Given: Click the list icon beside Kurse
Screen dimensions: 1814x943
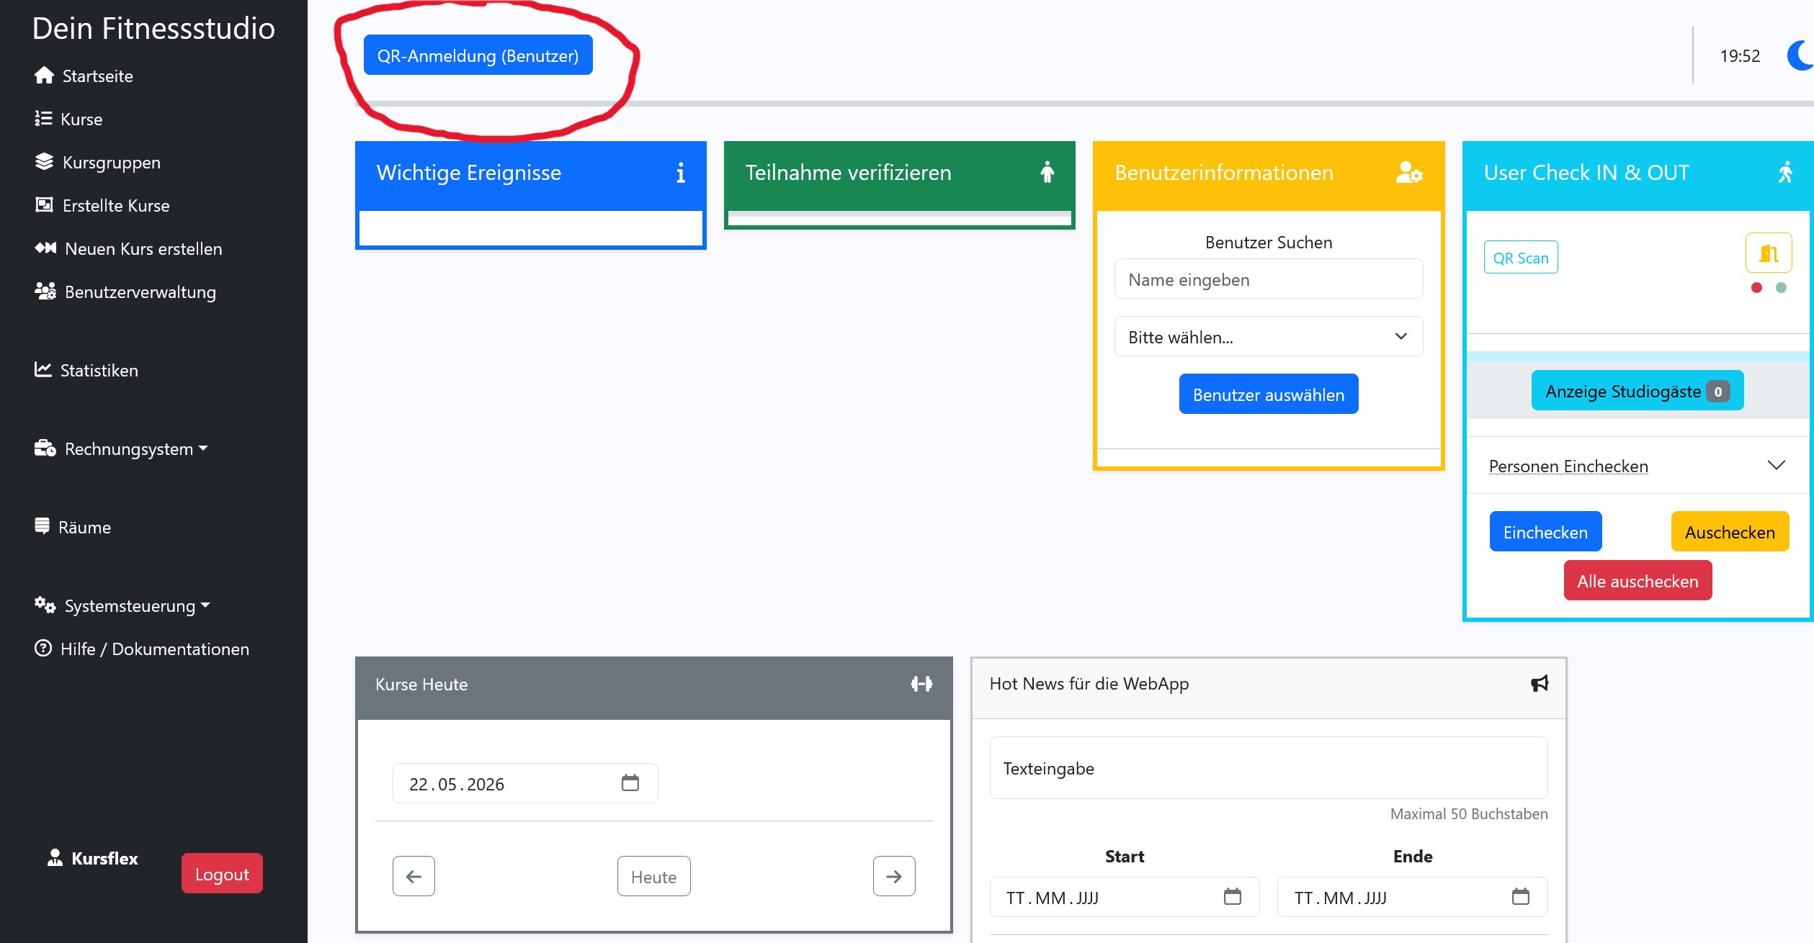Looking at the screenshot, I should click(x=43, y=118).
